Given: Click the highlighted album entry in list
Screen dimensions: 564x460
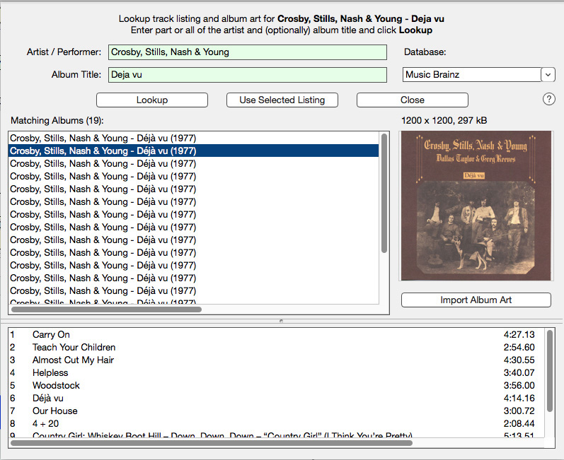Looking at the screenshot, I should tap(103, 151).
